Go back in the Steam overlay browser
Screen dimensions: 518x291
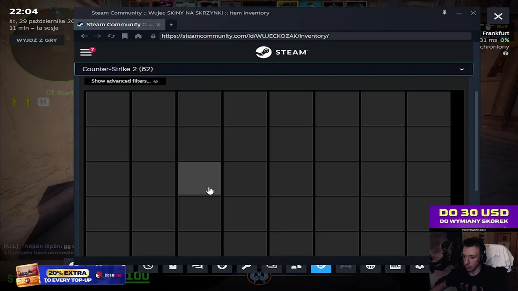pyautogui.click(x=84, y=36)
